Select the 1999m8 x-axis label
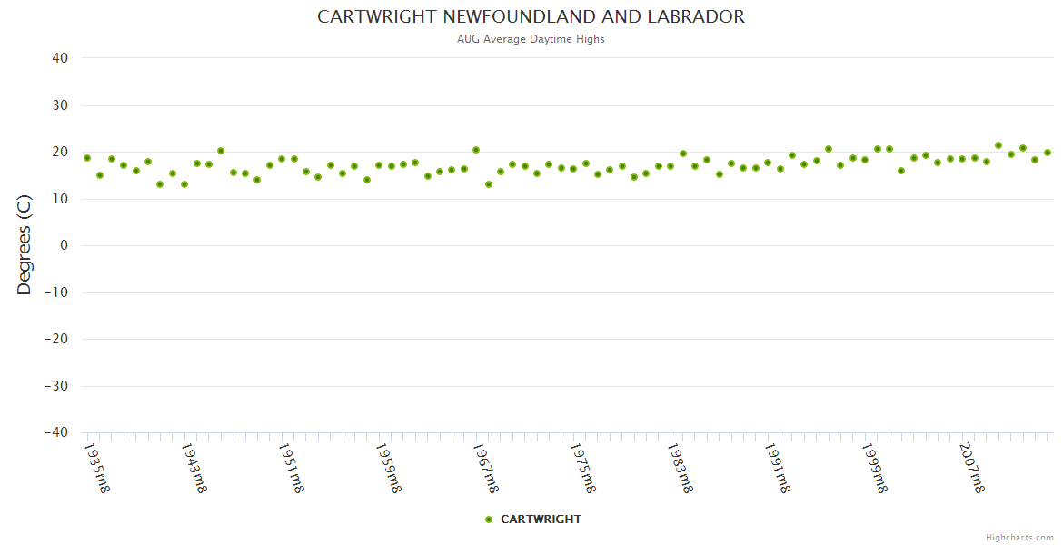 tap(875, 468)
